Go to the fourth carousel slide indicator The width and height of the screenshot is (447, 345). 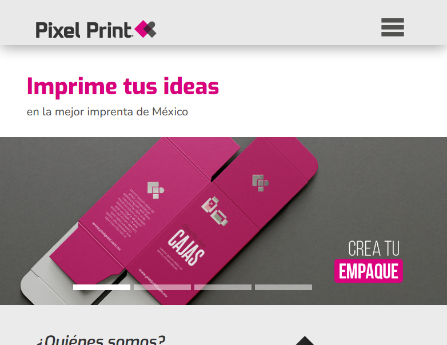284,287
